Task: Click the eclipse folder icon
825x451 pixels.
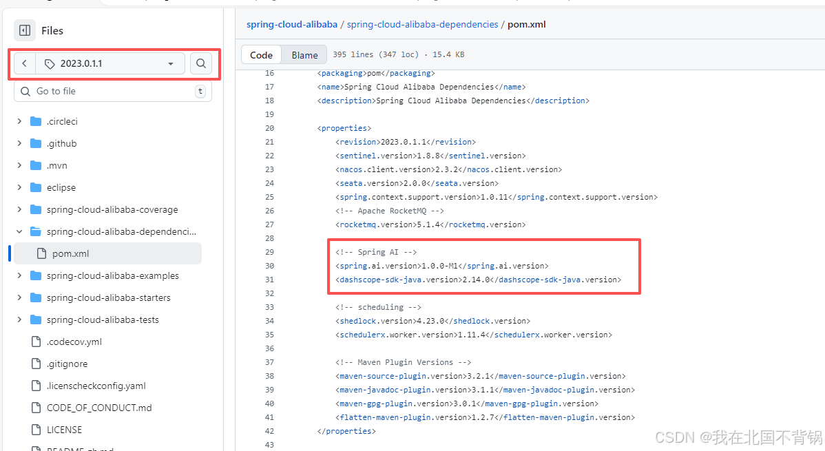Action: point(36,187)
